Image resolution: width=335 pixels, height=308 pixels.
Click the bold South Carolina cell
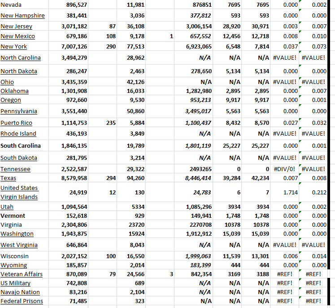[21, 146]
